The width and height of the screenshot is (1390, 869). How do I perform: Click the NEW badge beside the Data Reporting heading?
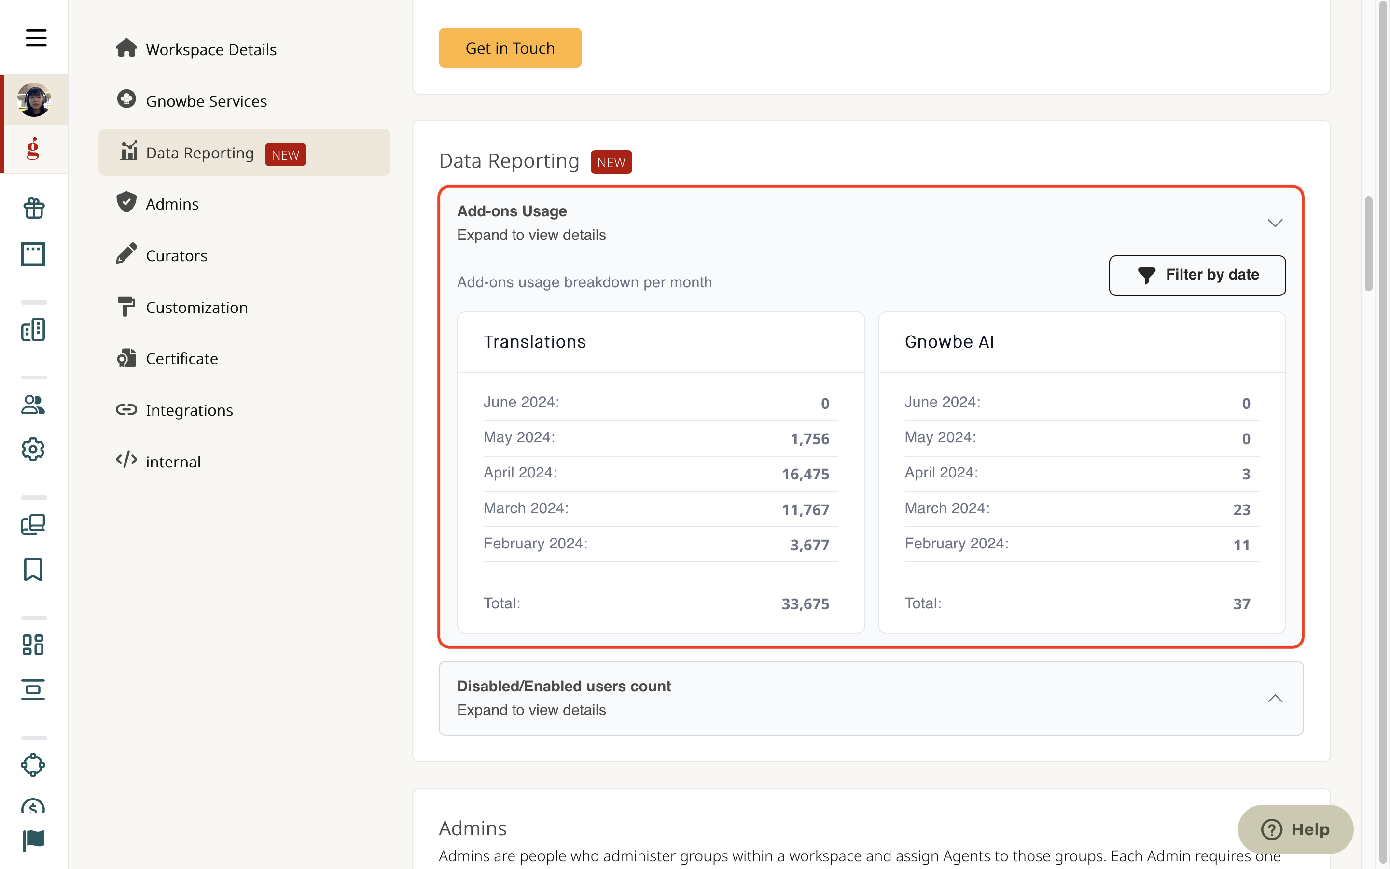coord(611,162)
